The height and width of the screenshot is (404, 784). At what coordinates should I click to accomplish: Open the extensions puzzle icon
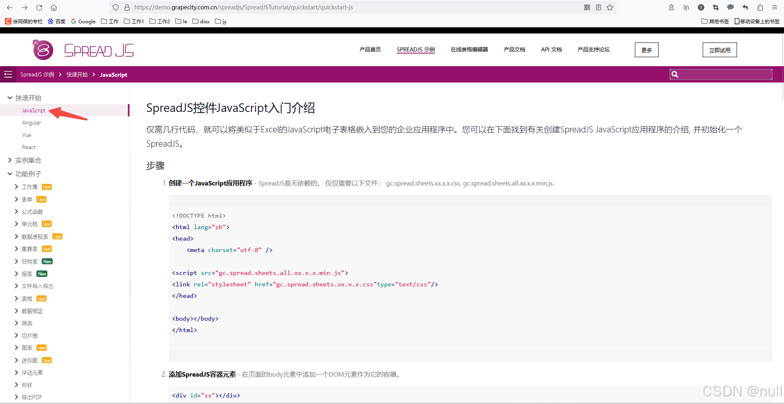[760, 7]
